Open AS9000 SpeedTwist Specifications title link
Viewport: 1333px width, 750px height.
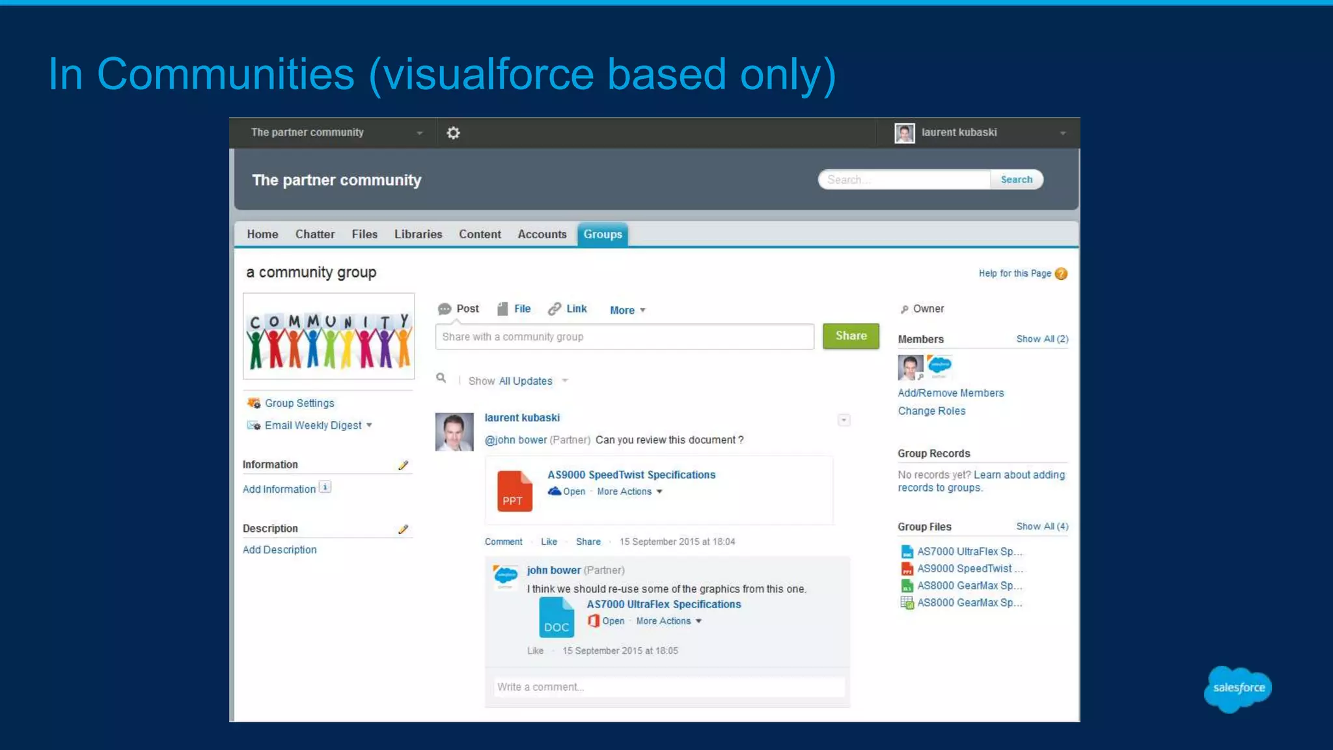click(631, 475)
